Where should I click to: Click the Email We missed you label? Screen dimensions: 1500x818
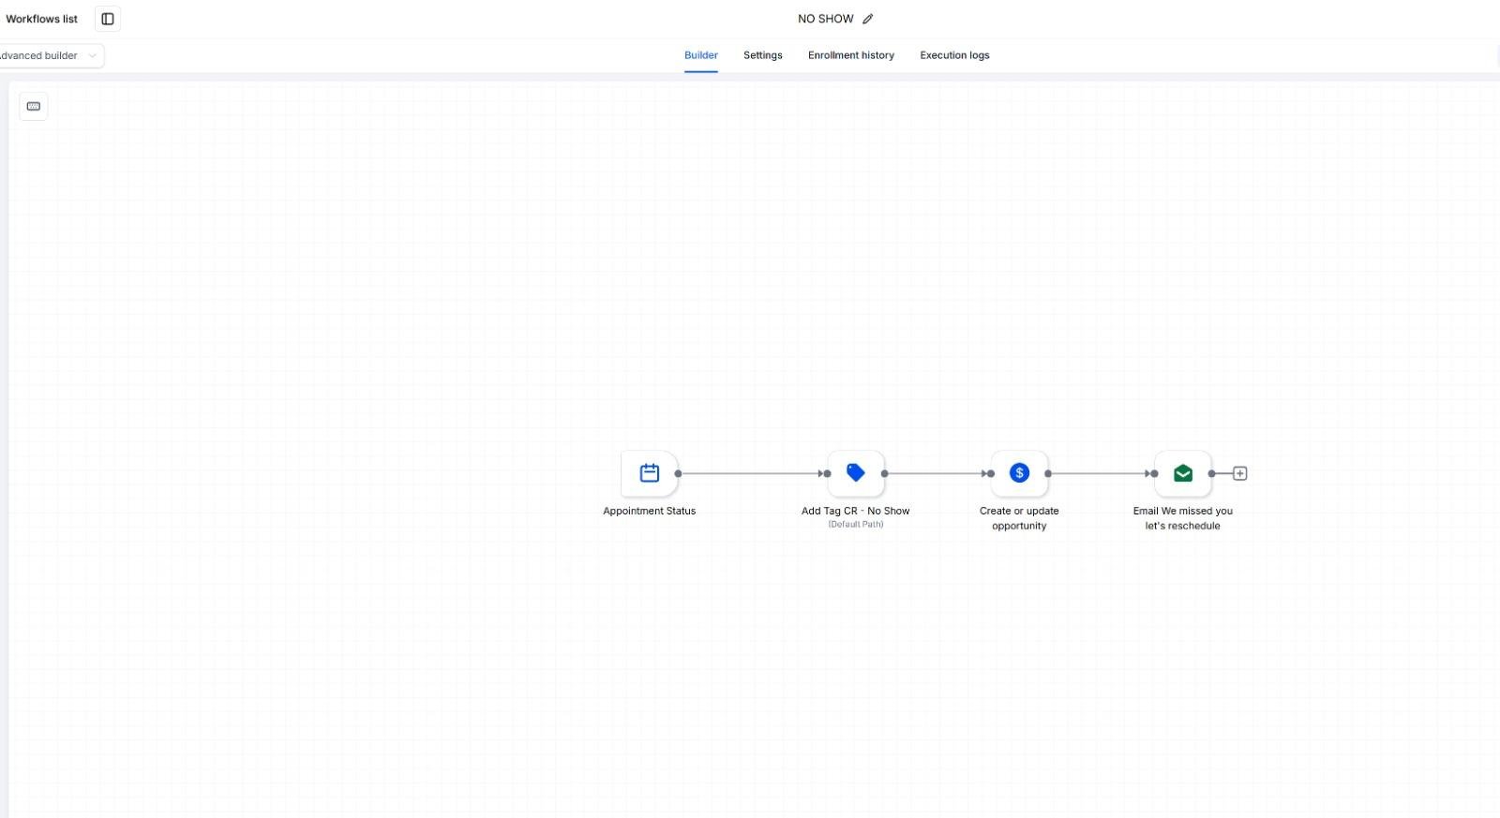[1183, 518]
